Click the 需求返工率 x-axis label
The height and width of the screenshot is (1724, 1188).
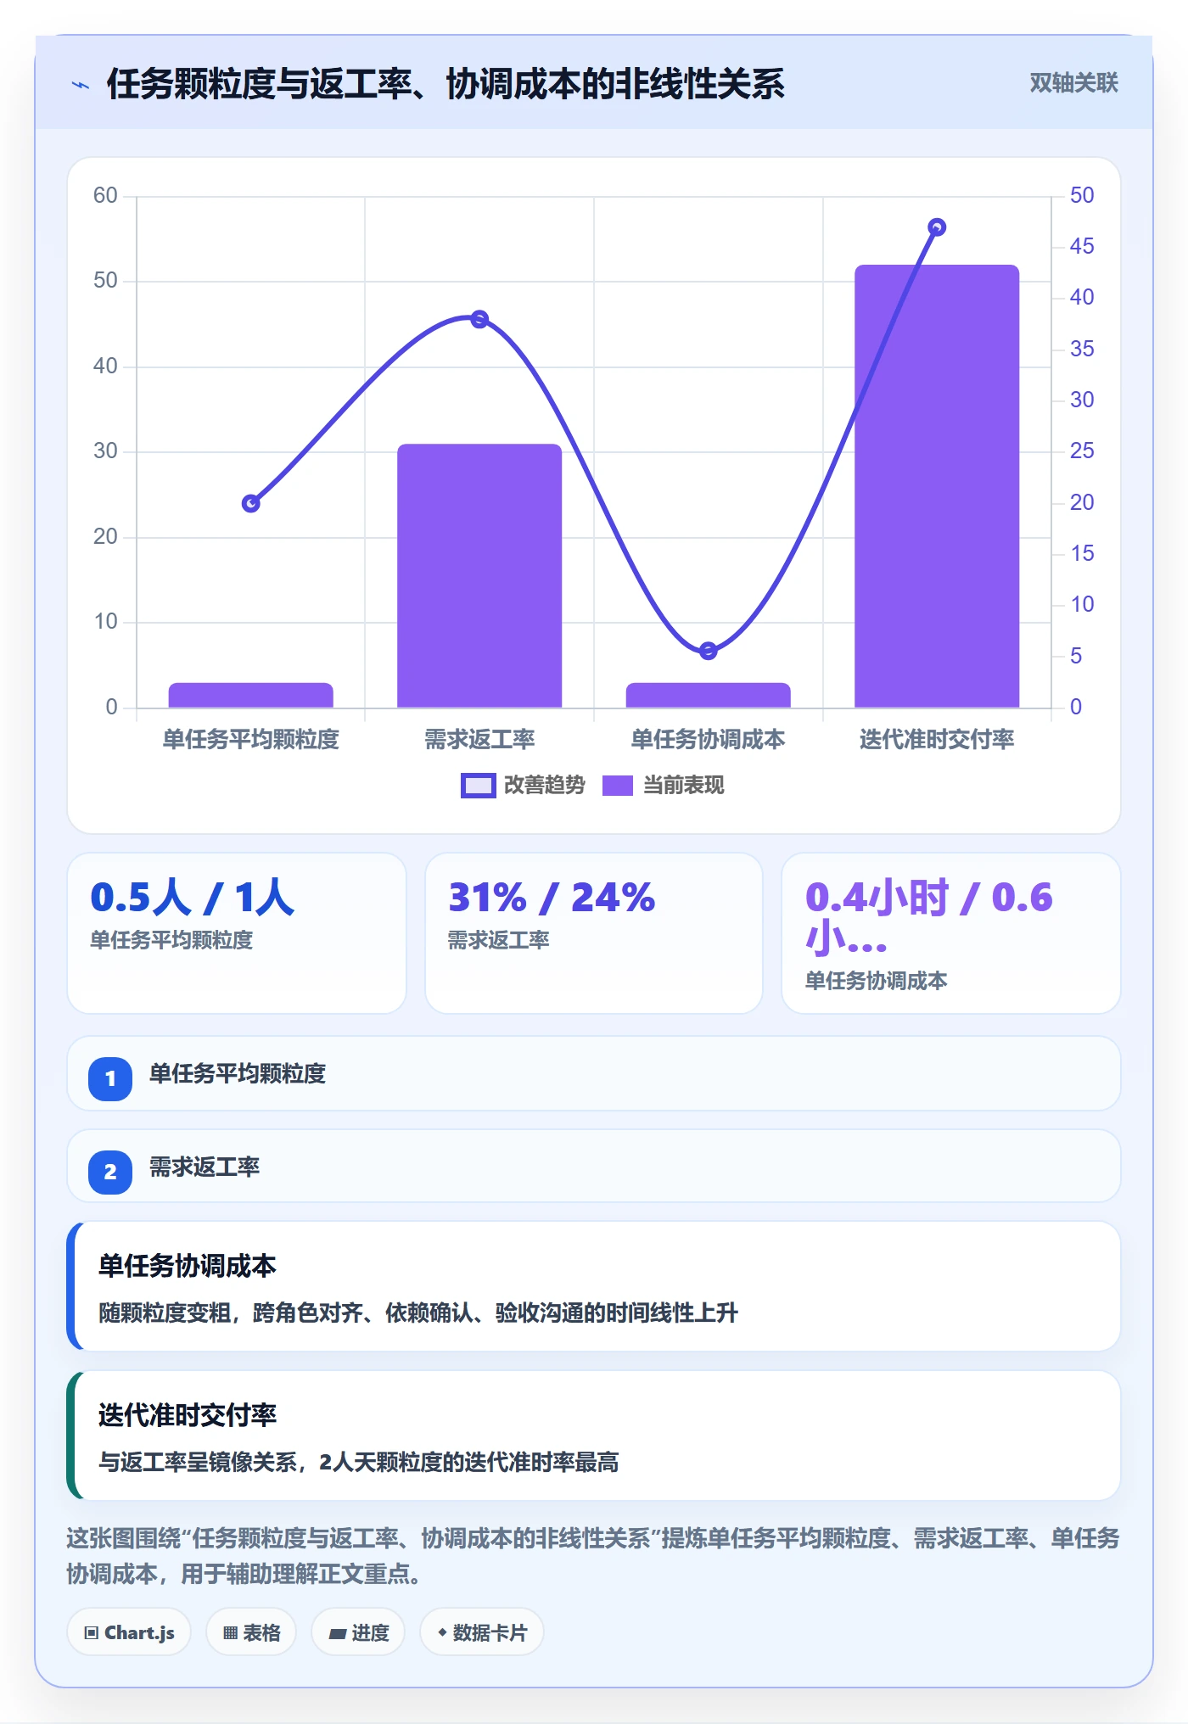pos(479,740)
